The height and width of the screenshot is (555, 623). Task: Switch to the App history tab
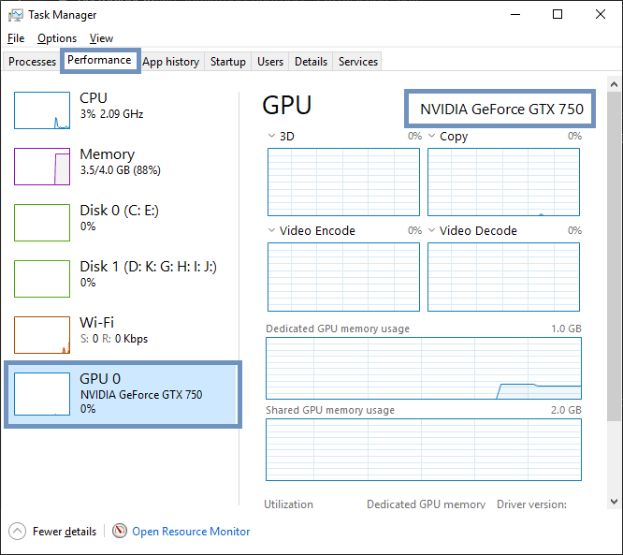(x=171, y=62)
